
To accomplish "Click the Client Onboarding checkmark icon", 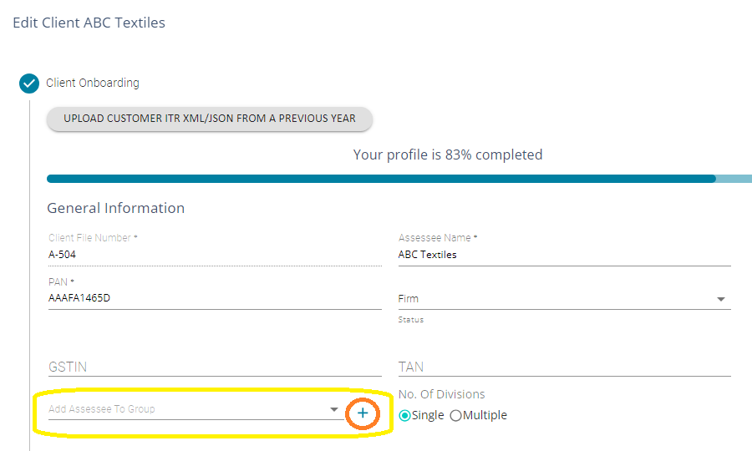I will pyautogui.click(x=29, y=84).
